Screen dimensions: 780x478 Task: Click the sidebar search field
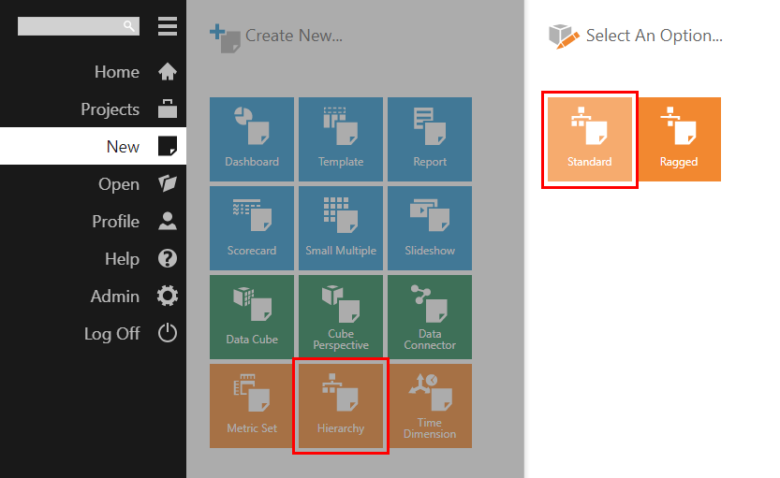[79, 26]
